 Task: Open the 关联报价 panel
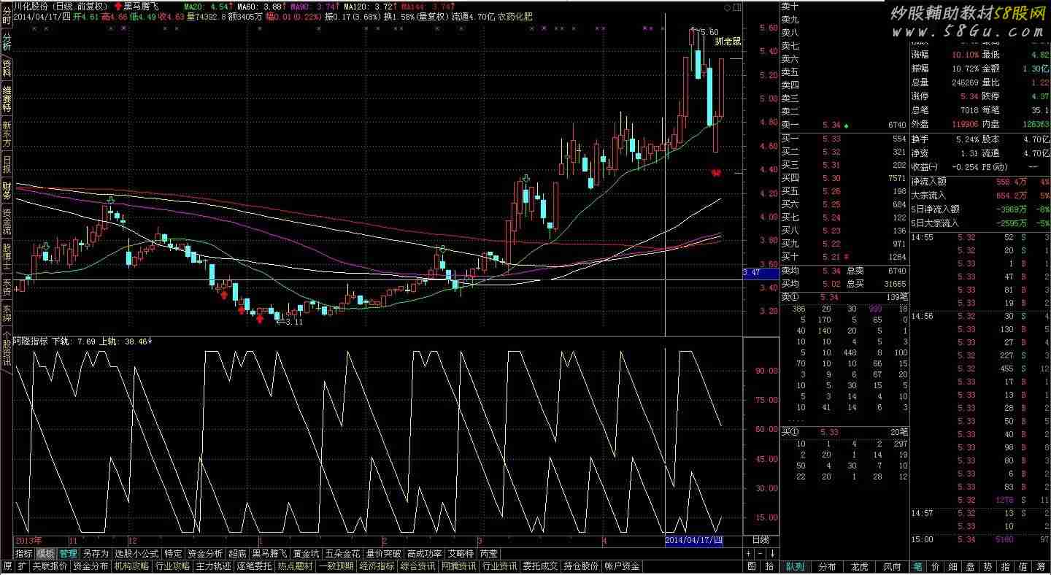(x=50, y=566)
